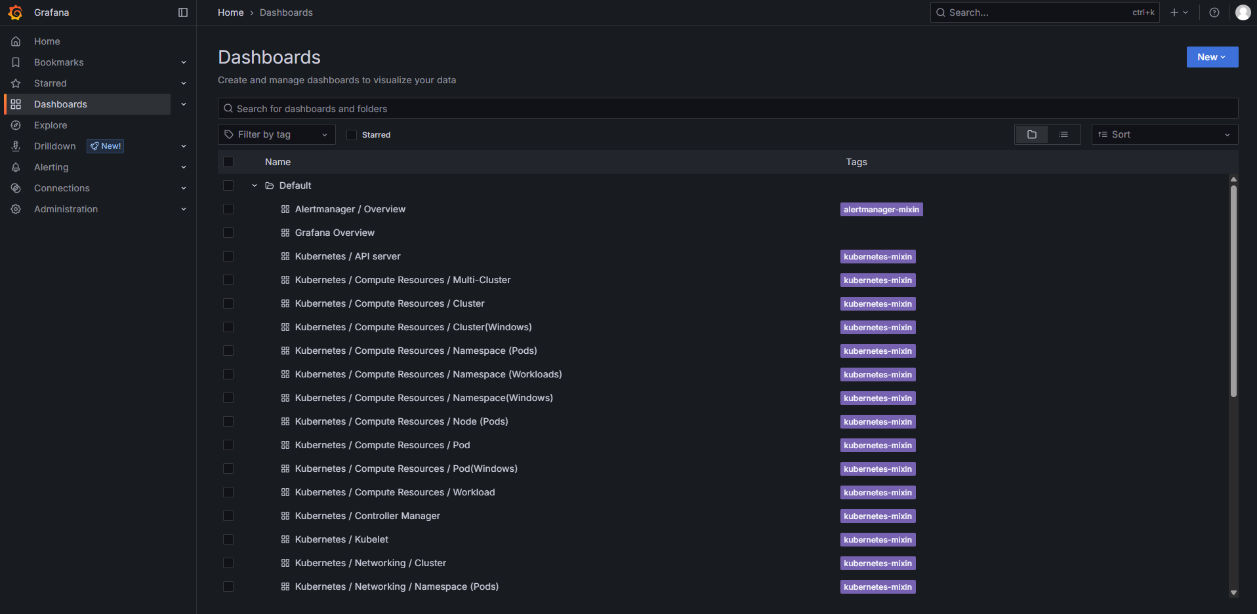The height and width of the screenshot is (614, 1257).
Task: Open Kubernetes / Networking / Cluster dashboard
Action: [371, 563]
